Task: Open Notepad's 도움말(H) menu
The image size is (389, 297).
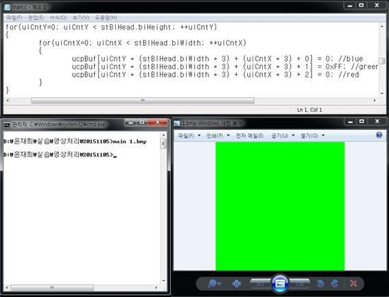Action: click(106, 18)
